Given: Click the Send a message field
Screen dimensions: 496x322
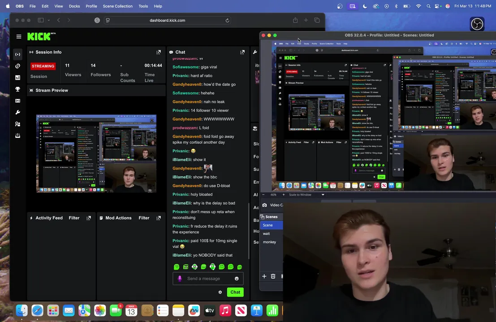Looking at the screenshot, I should click(208, 279).
